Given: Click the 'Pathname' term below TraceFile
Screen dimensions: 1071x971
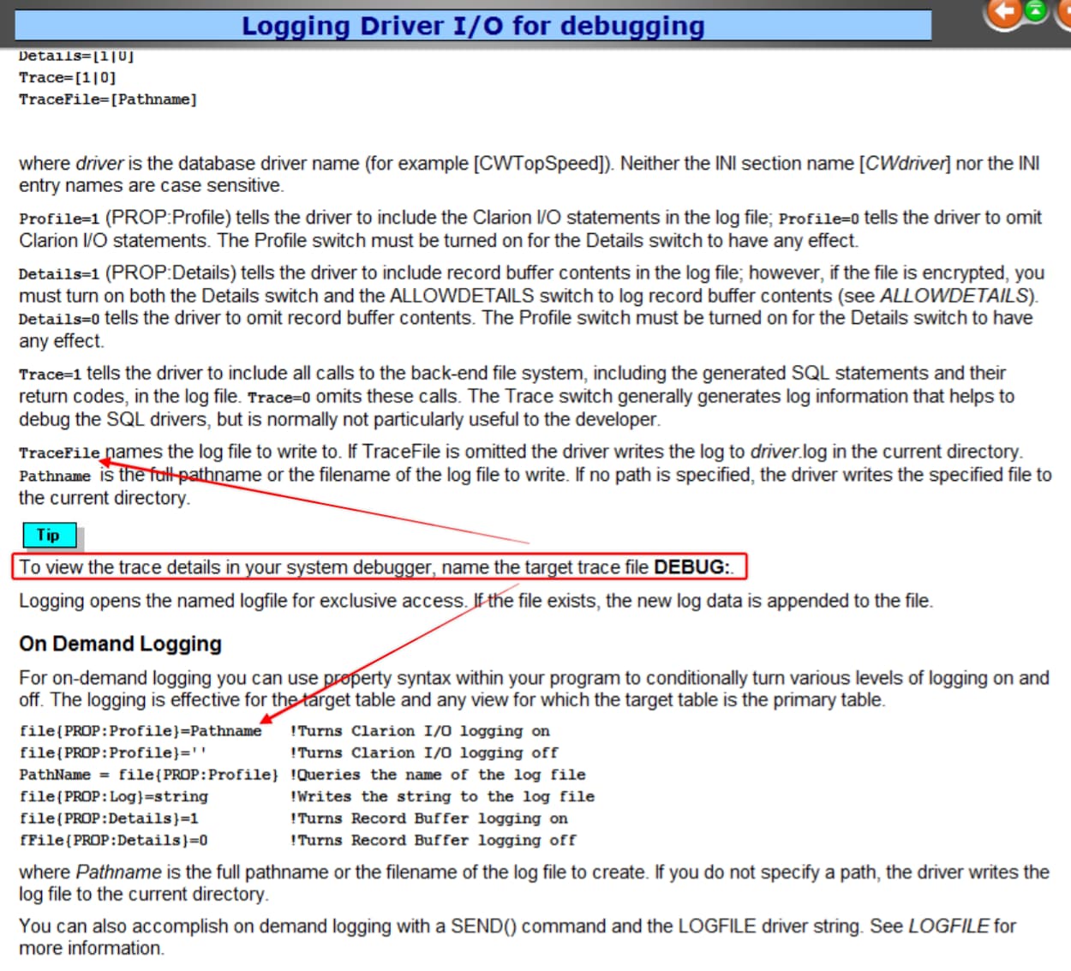Looking at the screenshot, I should 55,477.
